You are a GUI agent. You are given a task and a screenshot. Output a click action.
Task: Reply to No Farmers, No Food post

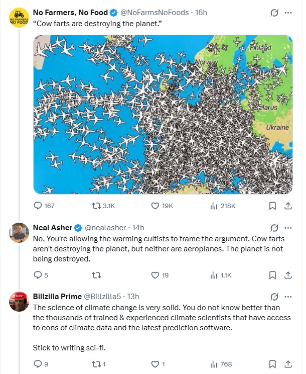tap(38, 206)
